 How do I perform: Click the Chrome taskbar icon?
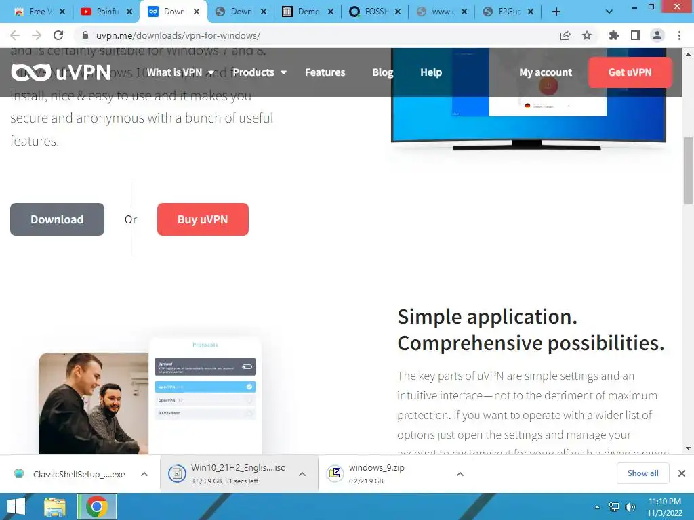click(x=97, y=506)
